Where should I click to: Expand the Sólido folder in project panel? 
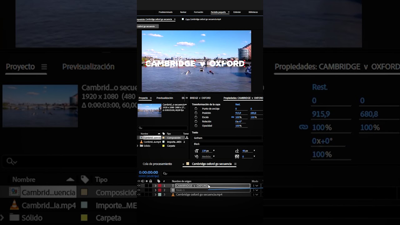pyautogui.click(x=137, y=146)
